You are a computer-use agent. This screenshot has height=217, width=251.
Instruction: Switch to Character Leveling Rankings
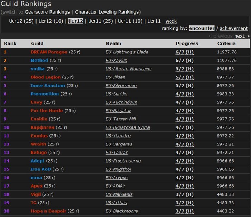point(107,12)
